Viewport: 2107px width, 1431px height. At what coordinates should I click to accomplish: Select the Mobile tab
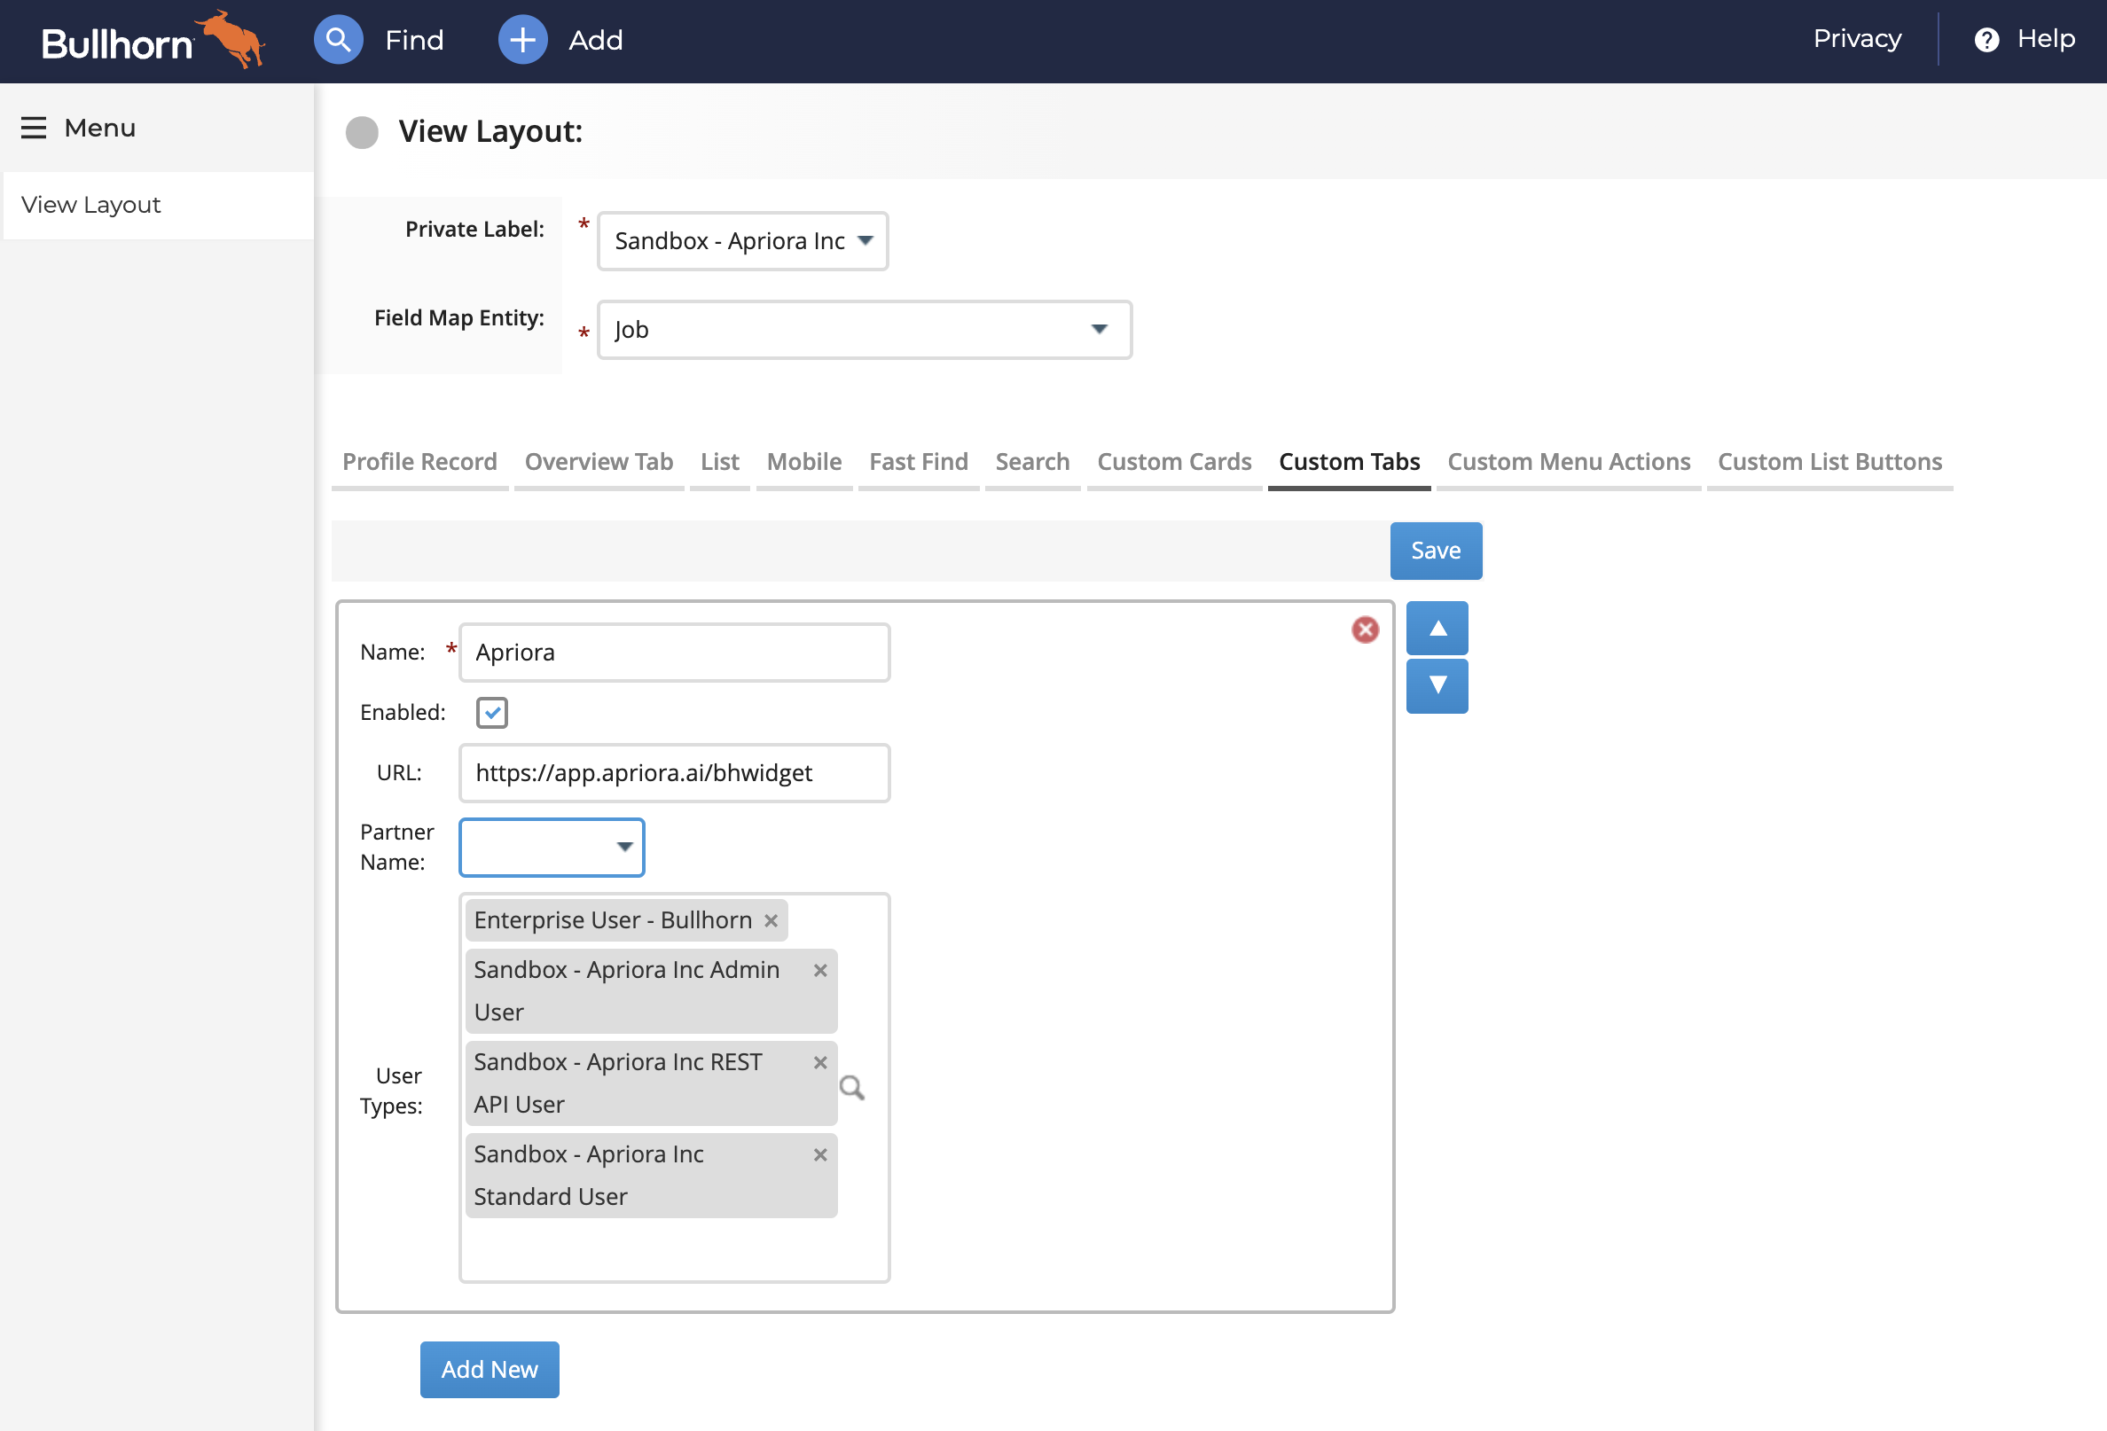(804, 462)
